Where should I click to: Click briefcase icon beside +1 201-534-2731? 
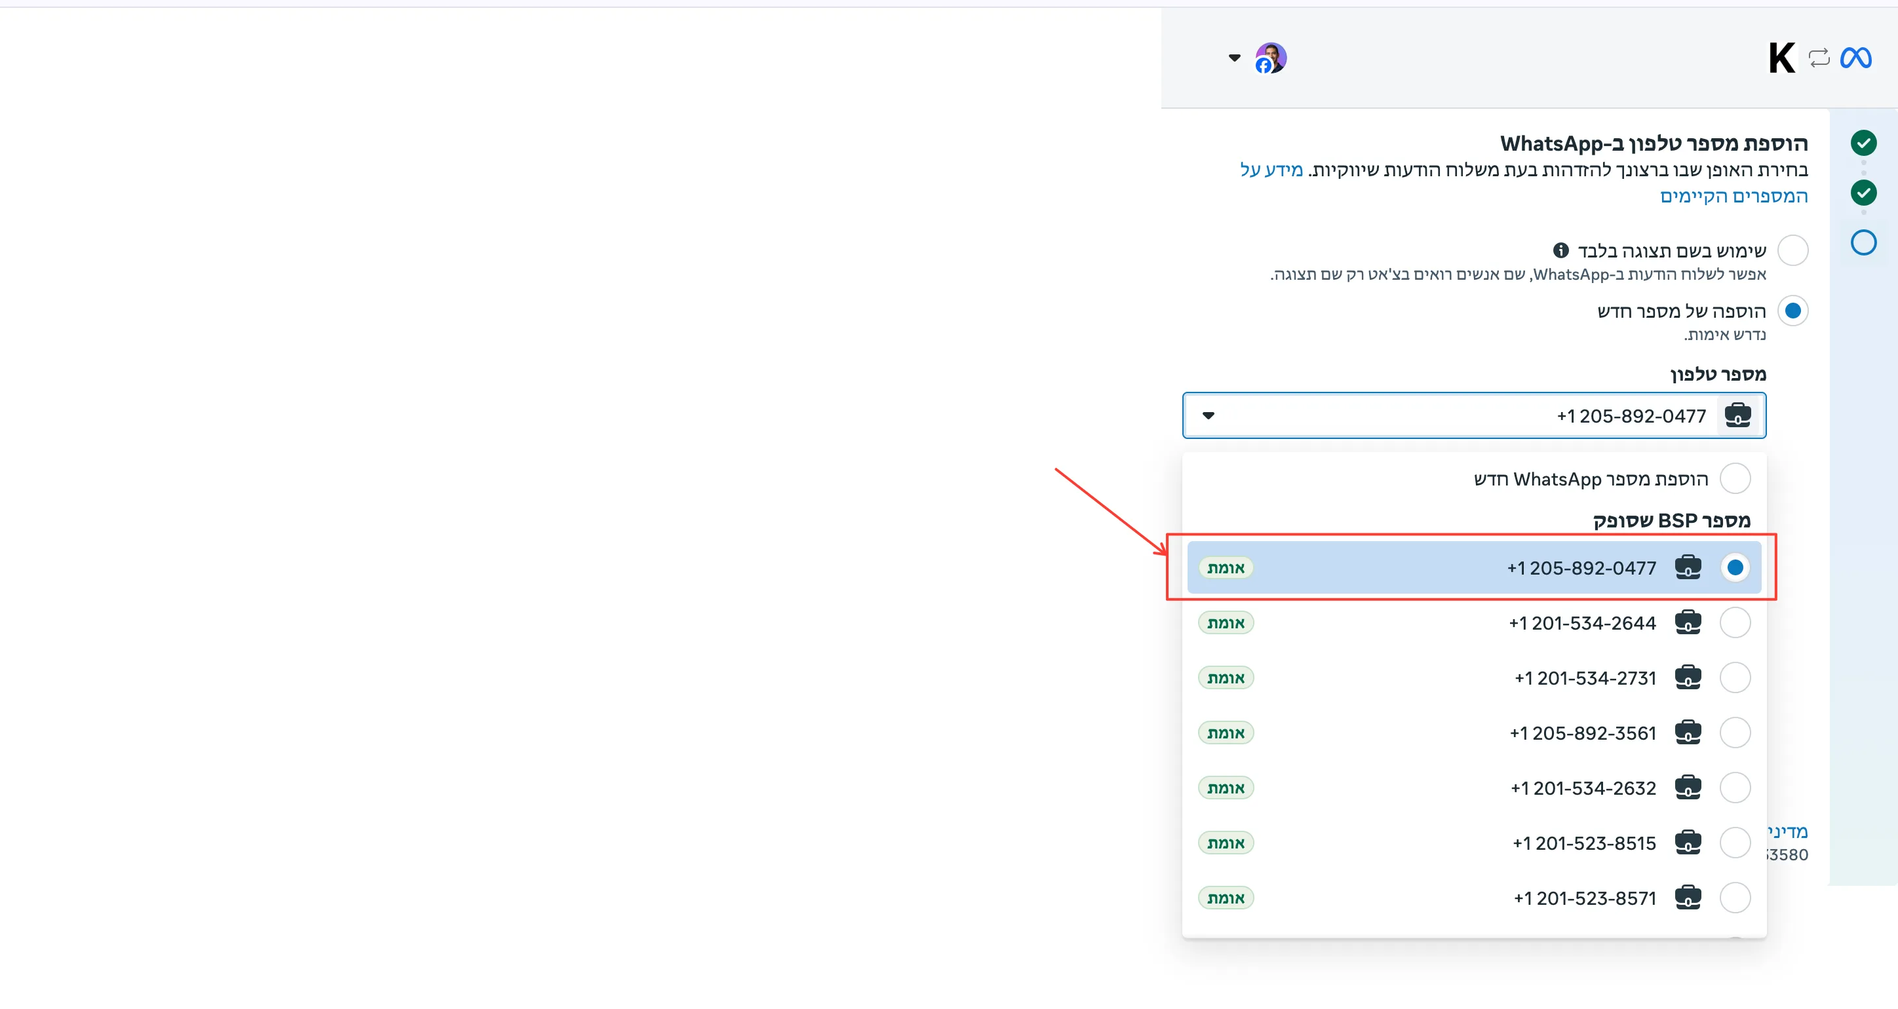click(1687, 677)
